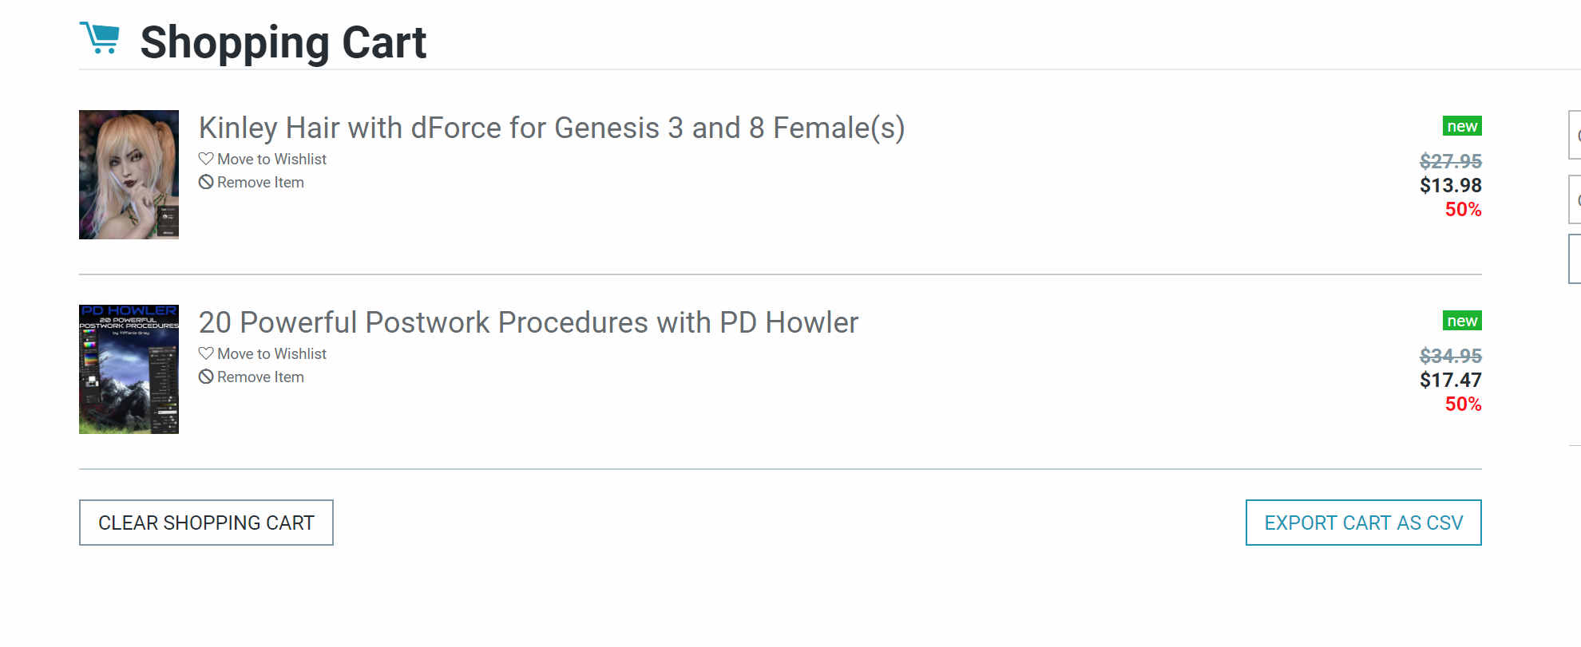The height and width of the screenshot is (647, 1581).
Task: Select Remove Item text for Kinley Hair
Action: click(260, 183)
